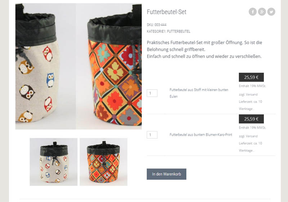Add items with In den Warenkorb

point(166,174)
